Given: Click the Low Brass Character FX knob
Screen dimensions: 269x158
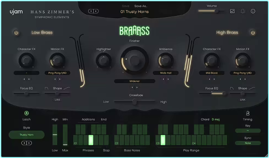Looking at the screenshot, I should 26,60.
